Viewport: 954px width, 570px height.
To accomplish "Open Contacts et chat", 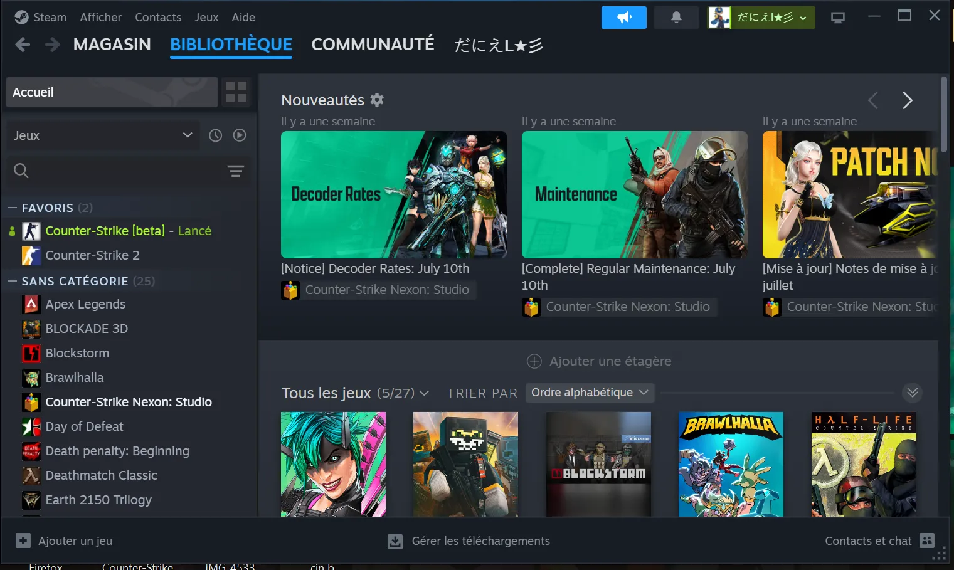I will coord(868,541).
